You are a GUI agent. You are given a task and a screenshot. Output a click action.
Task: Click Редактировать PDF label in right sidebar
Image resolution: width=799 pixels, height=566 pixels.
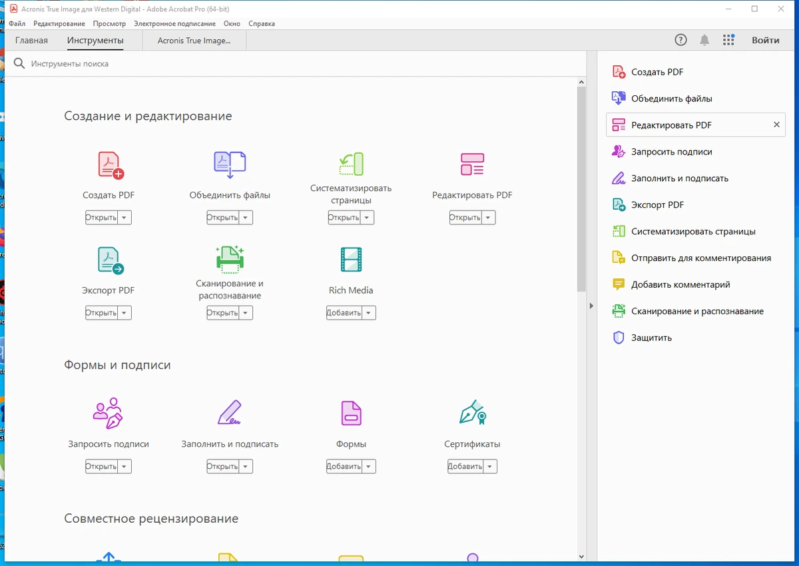coord(672,125)
